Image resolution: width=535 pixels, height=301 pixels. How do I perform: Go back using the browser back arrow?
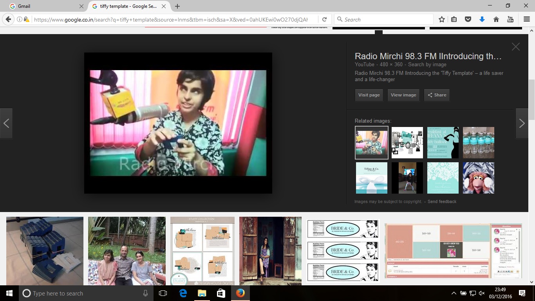click(x=8, y=20)
